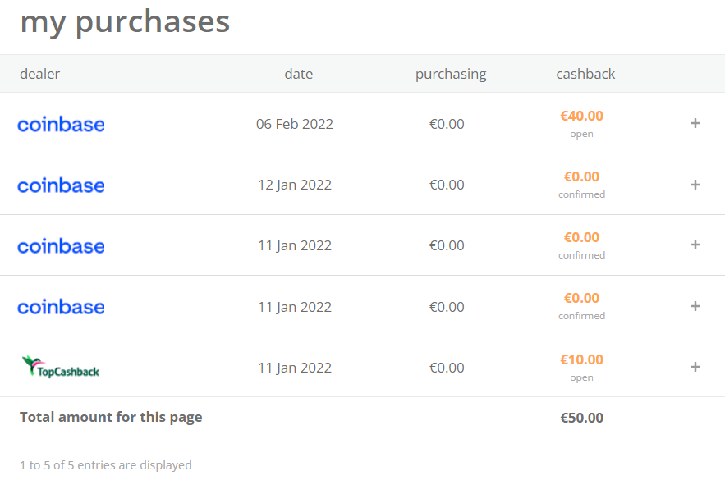Click the €40.00 open cashback amount
The width and height of the screenshot is (725, 485).
click(581, 117)
